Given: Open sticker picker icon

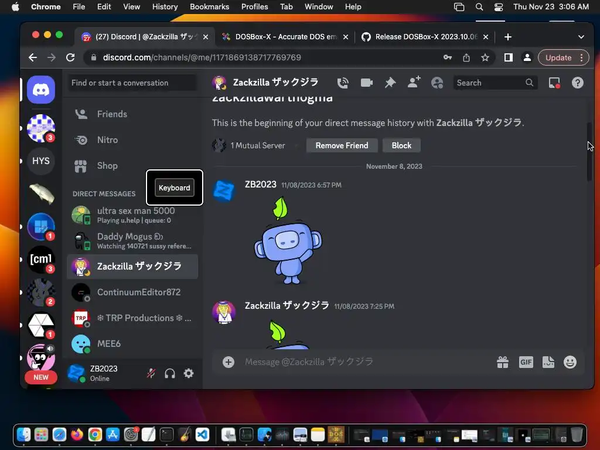Looking at the screenshot, I should coord(548,362).
